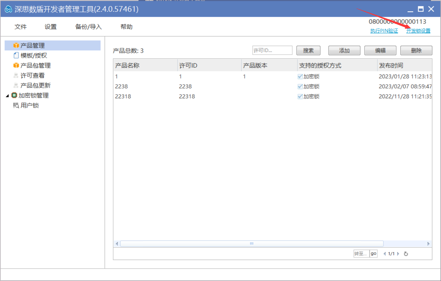The width and height of the screenshot is (441, 281).
Task: Click release time 2023/01/28 11:23:13
Action: tap(405, 77)
